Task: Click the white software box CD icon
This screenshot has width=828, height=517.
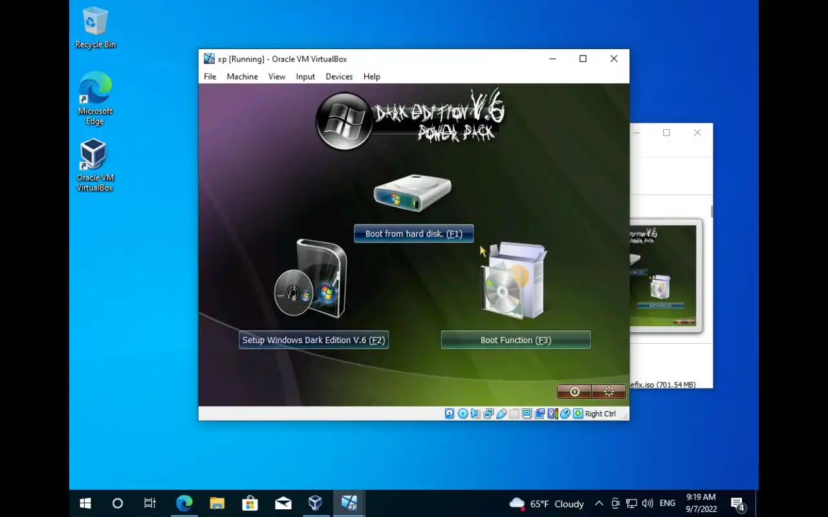Action: pyautogui.click(x=515, y=280)
